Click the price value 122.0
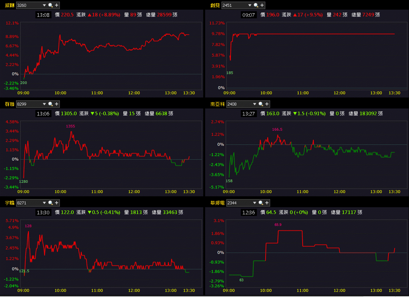This screenshot has height=297, width=409. tap(67, 212)
